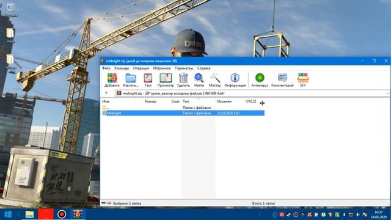
Task: Click the WinRAR window title bar icon
Action: coord(103,61)
